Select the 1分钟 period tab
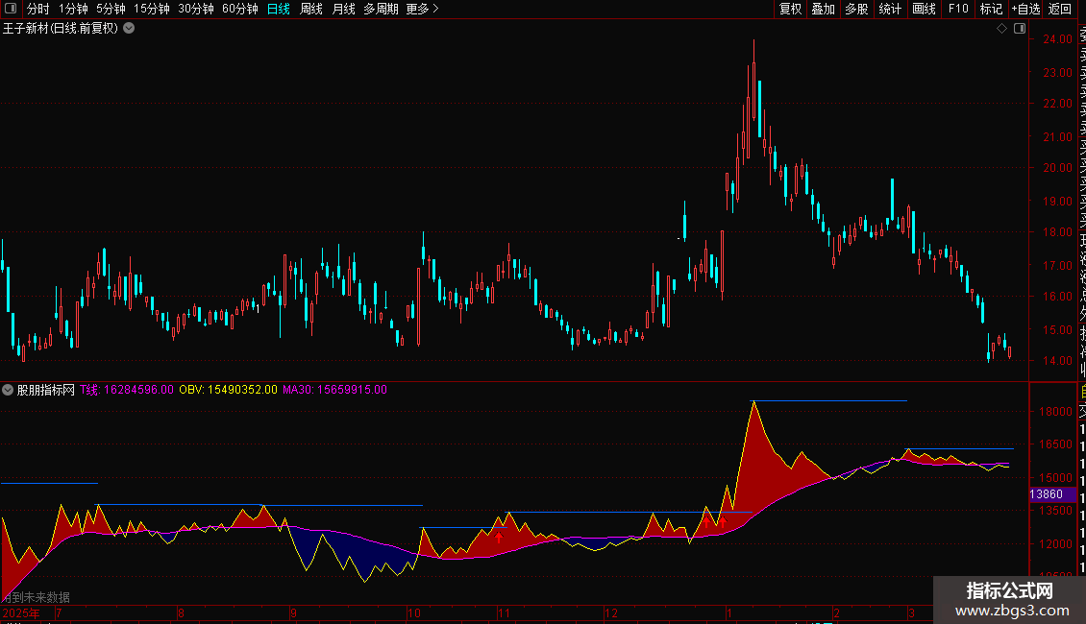Screen dimensions: 1086x624 73,9
